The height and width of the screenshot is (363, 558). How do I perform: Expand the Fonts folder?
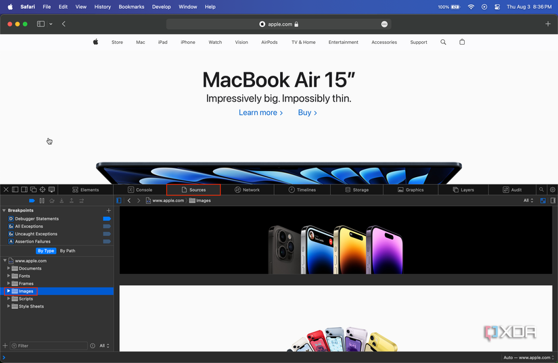click(x=9, y=276)
